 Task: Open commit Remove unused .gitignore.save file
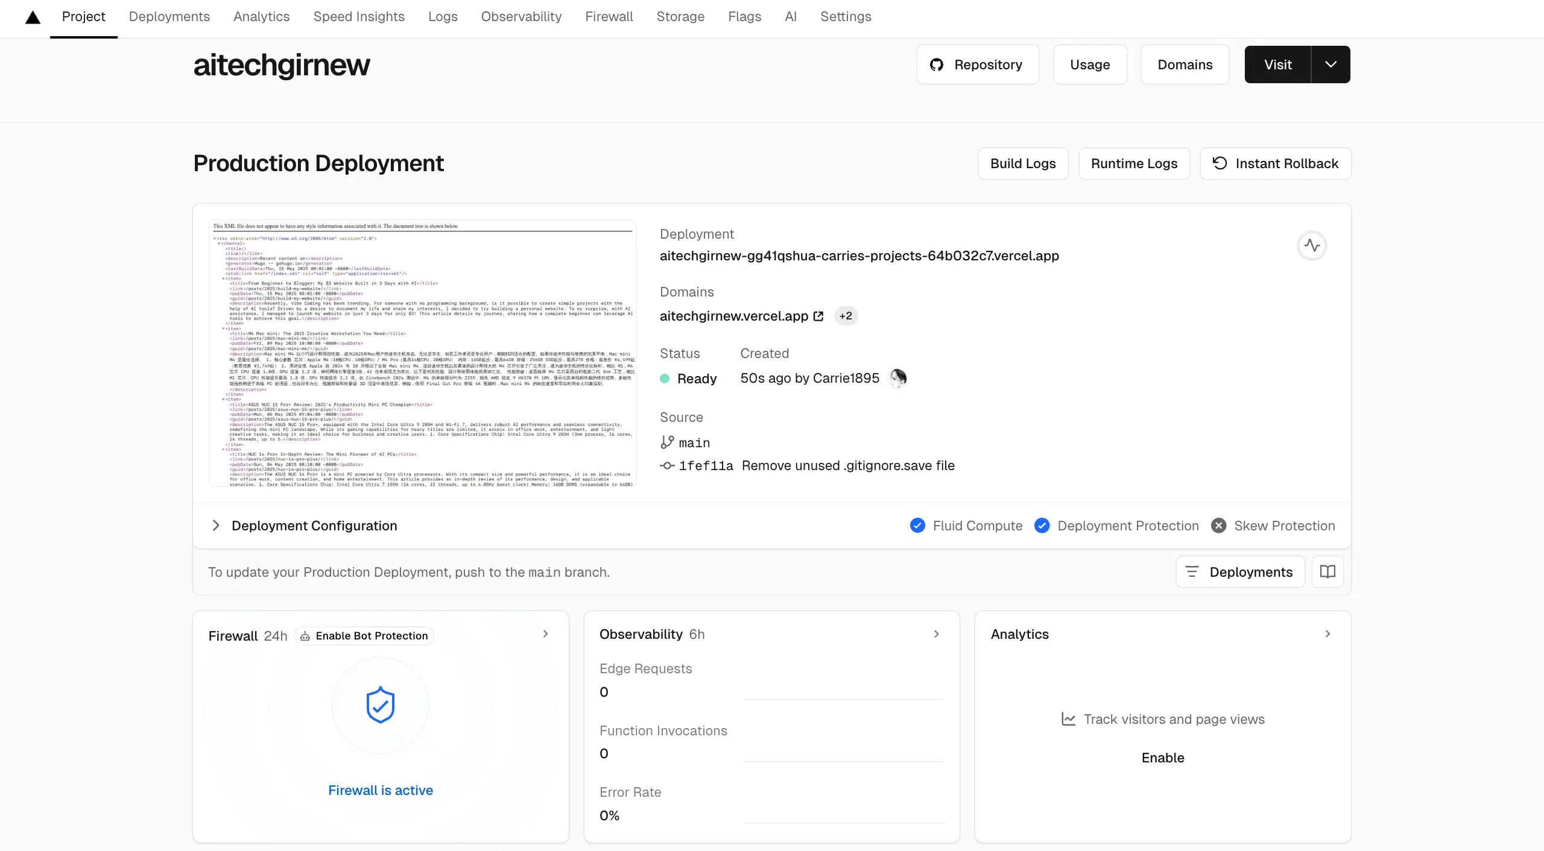(x=848, y=465)
